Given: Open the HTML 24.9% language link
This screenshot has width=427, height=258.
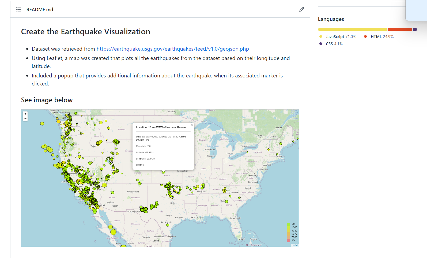Looking at the screenshot, I should point(382,37).
